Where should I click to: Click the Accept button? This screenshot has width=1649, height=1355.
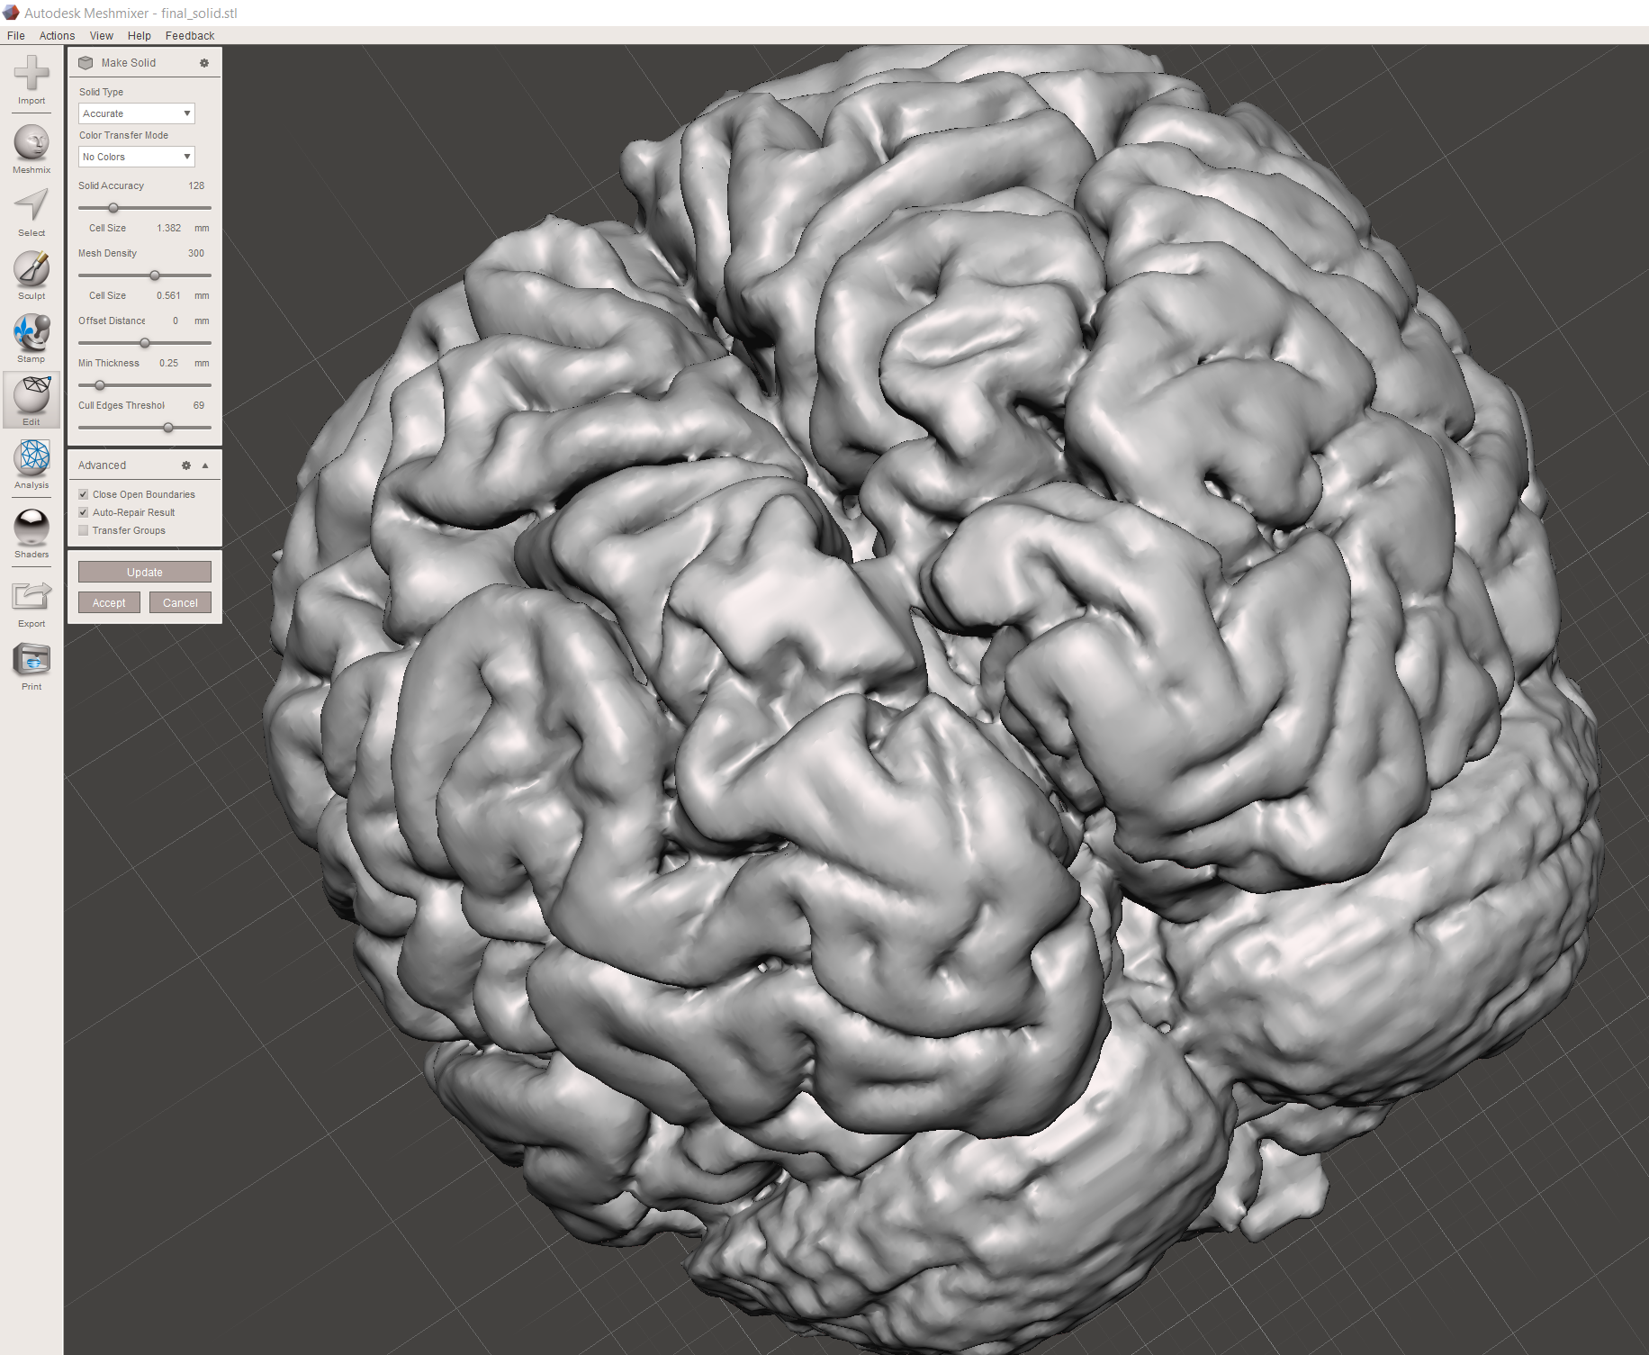[109, 602]
